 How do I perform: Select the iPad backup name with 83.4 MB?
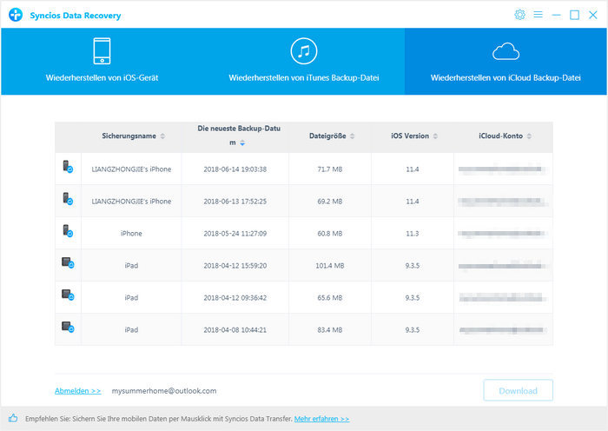131,330
